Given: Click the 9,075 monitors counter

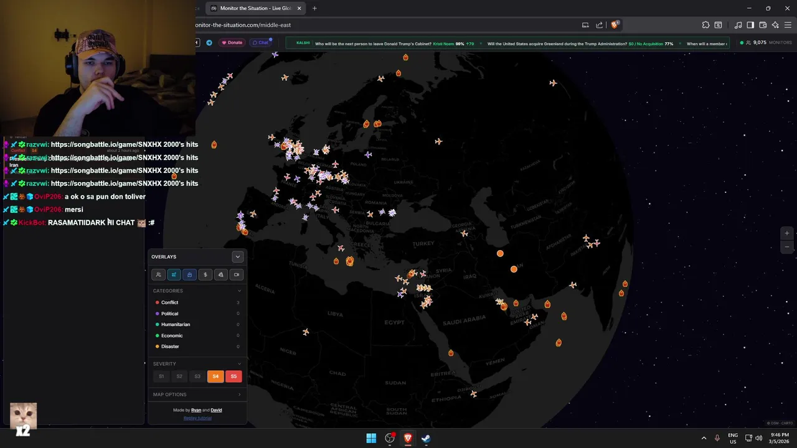Looking at the screenshot, I should [766, 42].
